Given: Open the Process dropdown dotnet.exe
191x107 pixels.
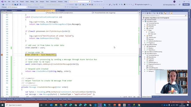Looking at the screenshot, I should point(17,7).
